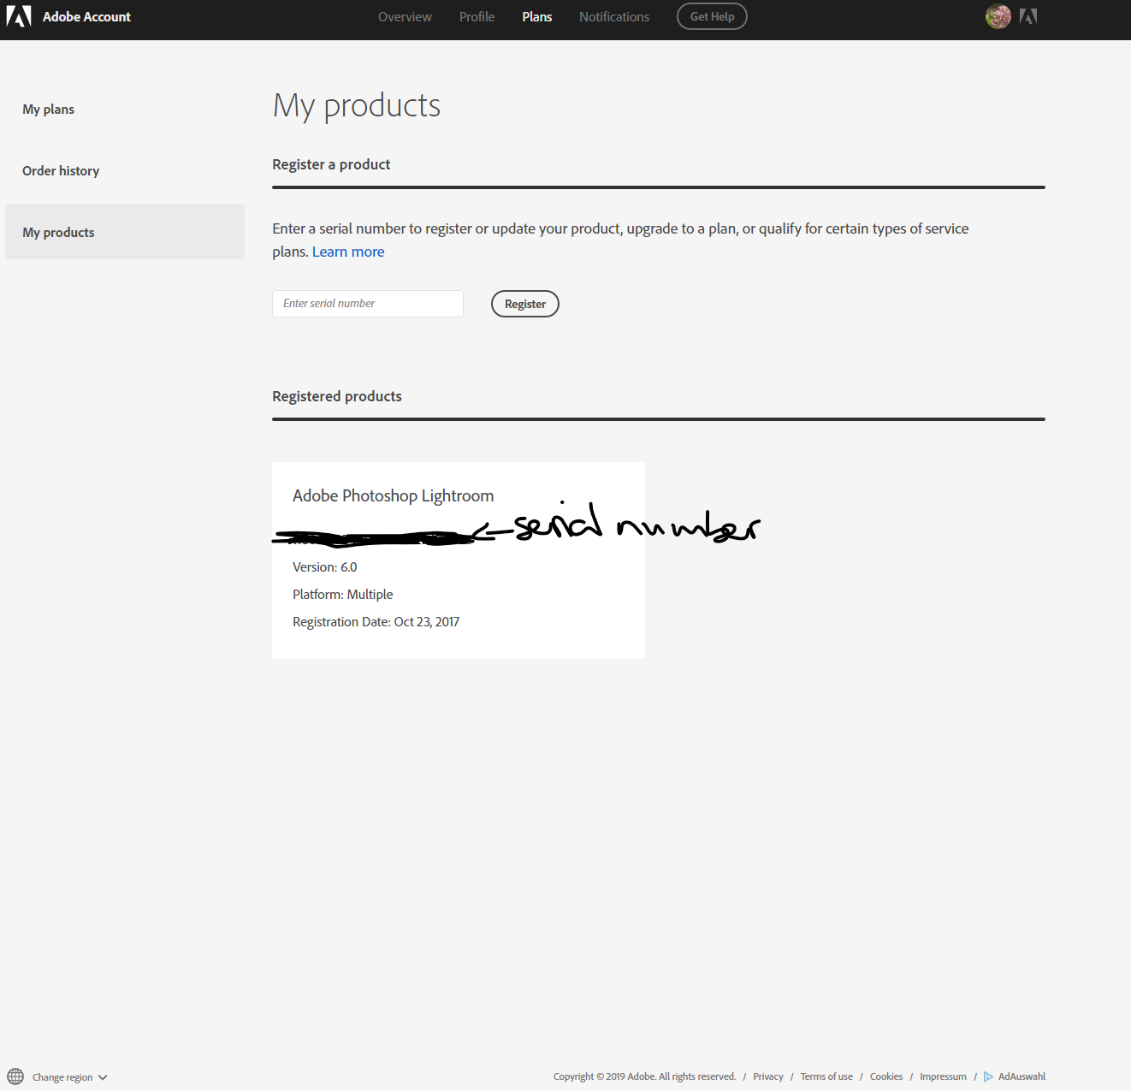The width and height of the screenshot is (1131, 1091).
Task: Switch to the Profile tab
Action: tap(477, 16)
